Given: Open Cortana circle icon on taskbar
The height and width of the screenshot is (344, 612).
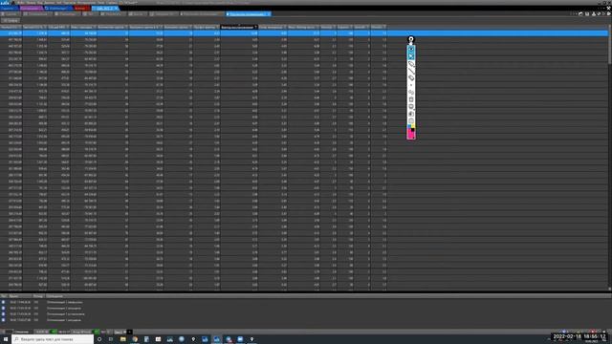Looking at the screenshot, I should (99, 339).
